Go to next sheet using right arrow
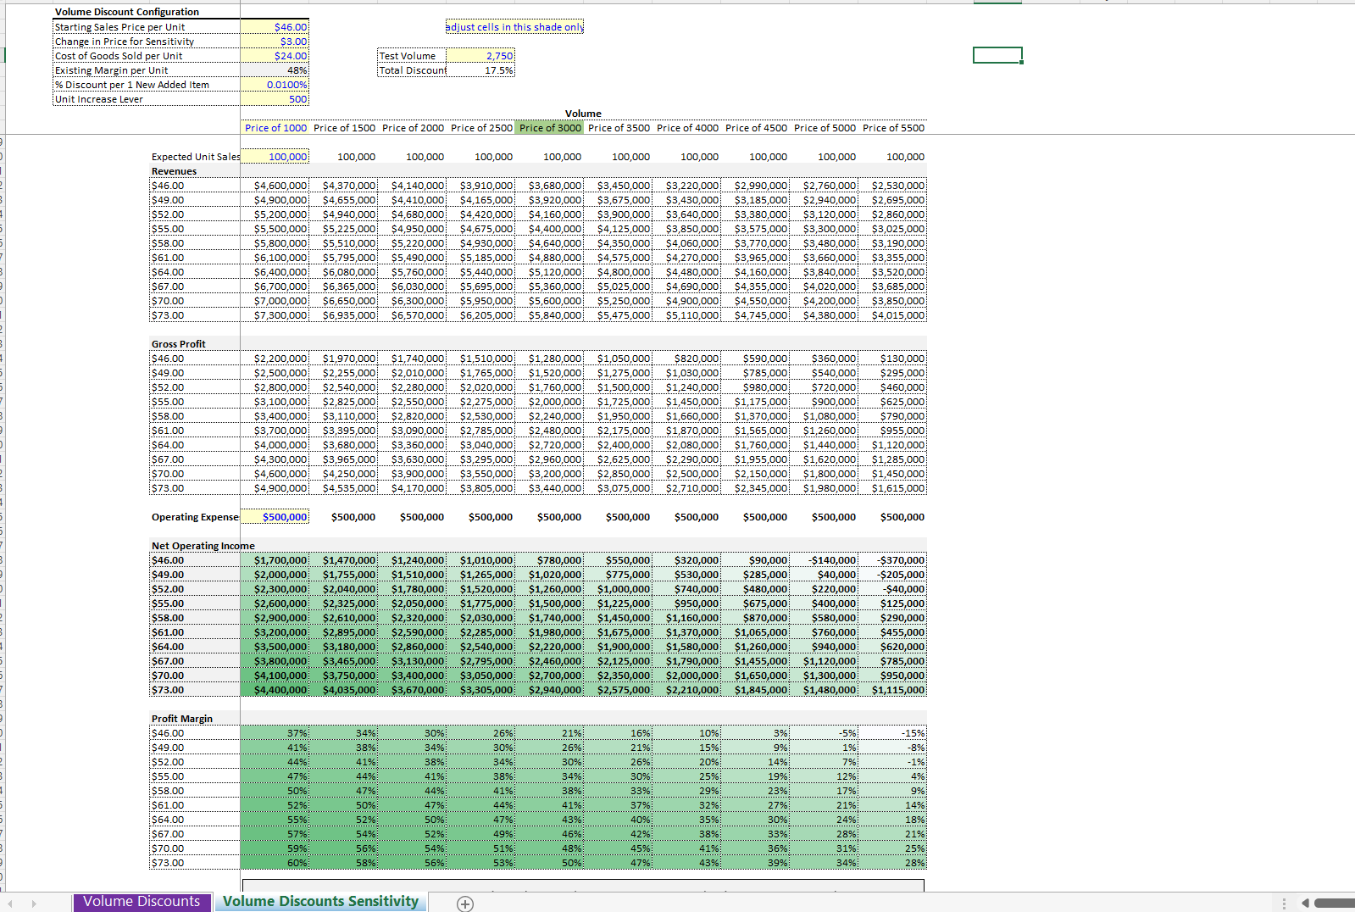Screen dimensions: 1355x912 (34, 904)
